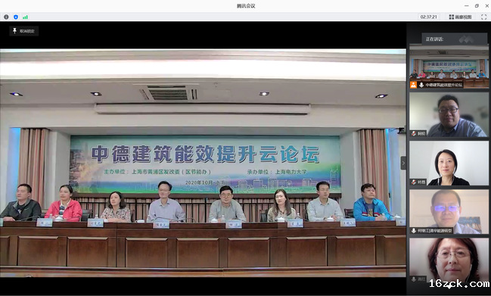Enter fullscreen with the corner brackets icon
This screenshot has height=296, width=491.
click(483, 17)
